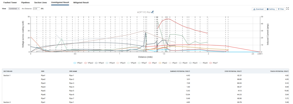Click the Pipe 5 name cell
This screenshot has width=293, height=104.
(72, 91)
